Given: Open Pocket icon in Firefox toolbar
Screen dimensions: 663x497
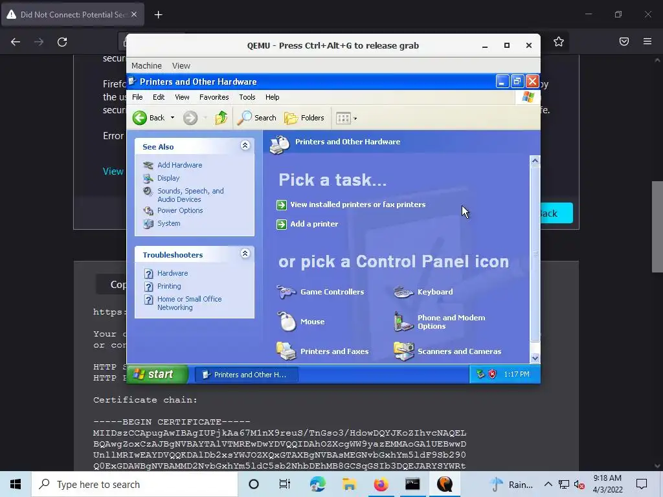Looking at the screenshot, I should tap(624, 41).
